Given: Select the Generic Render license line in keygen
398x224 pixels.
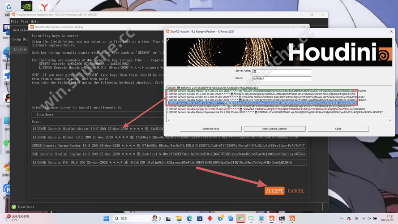Looking at the screenshot, I should pos(261,94).
